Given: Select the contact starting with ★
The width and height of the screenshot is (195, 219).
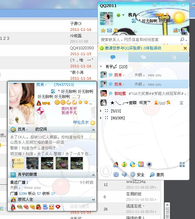Looking at the screenshot, I should pos(144,103).
